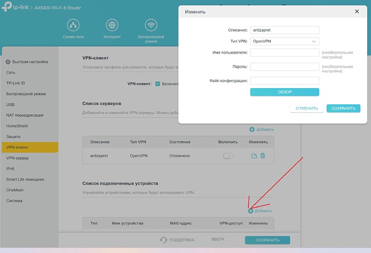Toggle the VPN-клиент enable checkbox

tap(158, 84)
